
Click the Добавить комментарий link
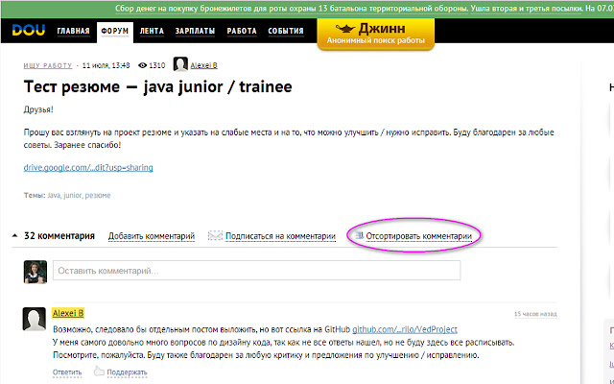pyautogui.click(x=152, y=236)
